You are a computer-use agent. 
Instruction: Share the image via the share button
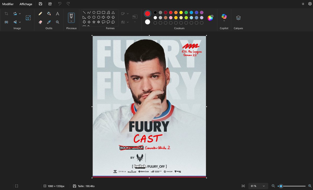[51, 4]
